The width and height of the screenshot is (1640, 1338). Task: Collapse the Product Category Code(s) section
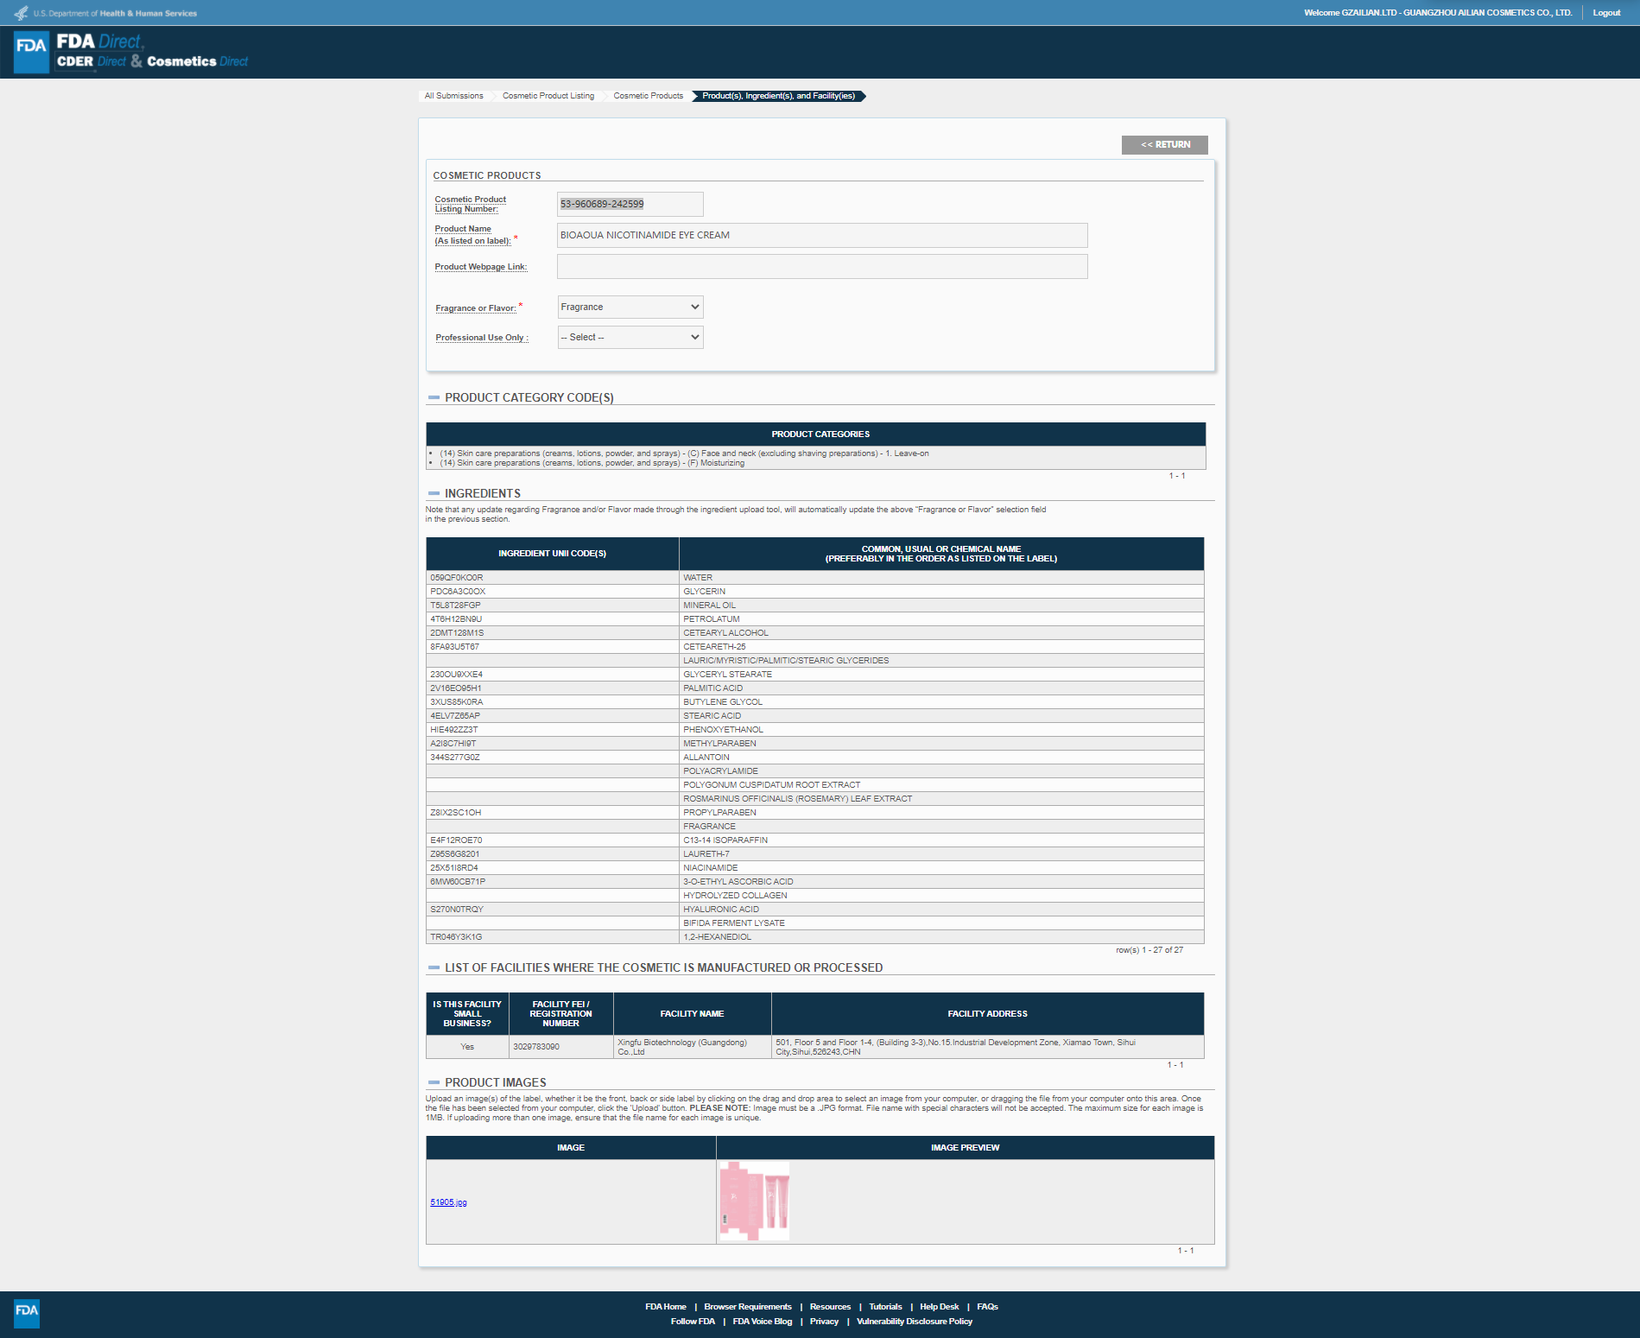434,398
